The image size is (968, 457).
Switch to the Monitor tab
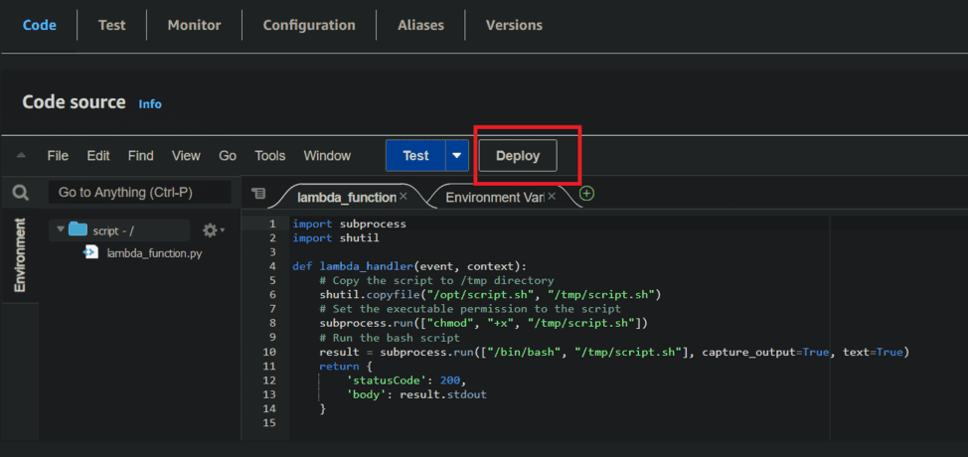point(195,25)
